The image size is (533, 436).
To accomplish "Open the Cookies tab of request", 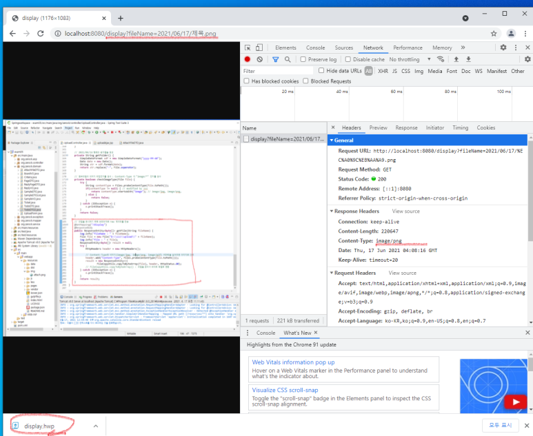I will tap(485, 127).
